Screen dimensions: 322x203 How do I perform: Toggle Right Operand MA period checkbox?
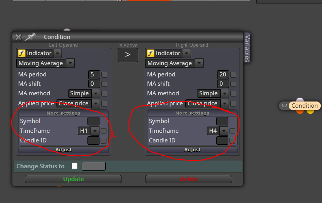pos(233,74)
